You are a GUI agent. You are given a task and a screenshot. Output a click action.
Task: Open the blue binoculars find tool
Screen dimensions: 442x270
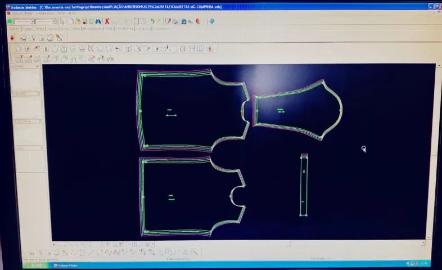(98, 21)
